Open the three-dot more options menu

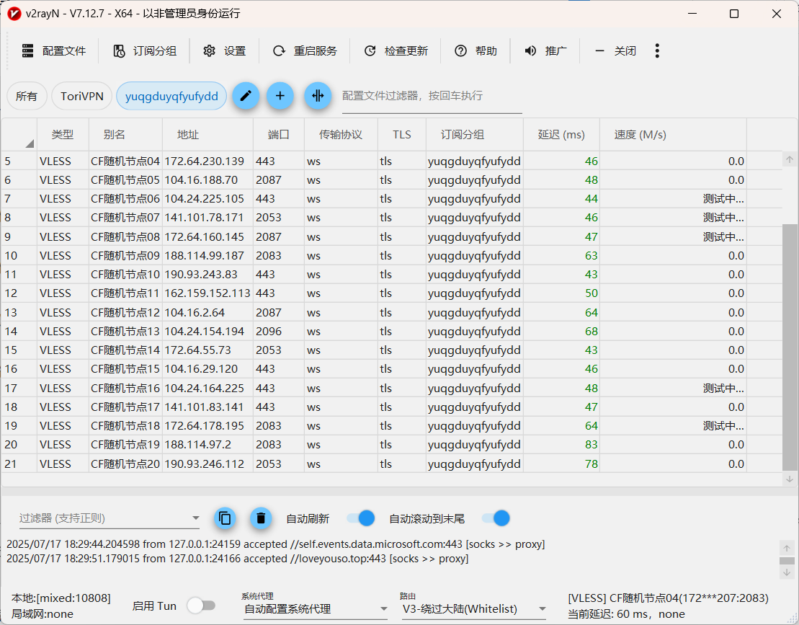[656, 50]
